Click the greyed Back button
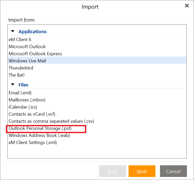Image resolution: width=194 pixels, height=180 pixels. point(112,171)
